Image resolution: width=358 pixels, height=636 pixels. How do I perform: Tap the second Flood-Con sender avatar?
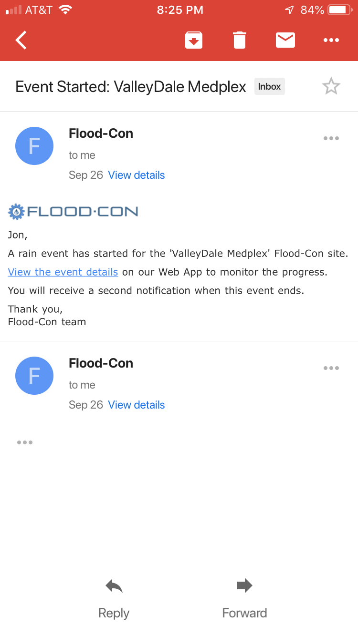pyautogui.click(x=34, y=376)
